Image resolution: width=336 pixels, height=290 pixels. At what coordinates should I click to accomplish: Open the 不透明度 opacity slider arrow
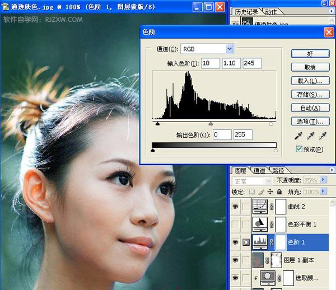coord(324,180)
